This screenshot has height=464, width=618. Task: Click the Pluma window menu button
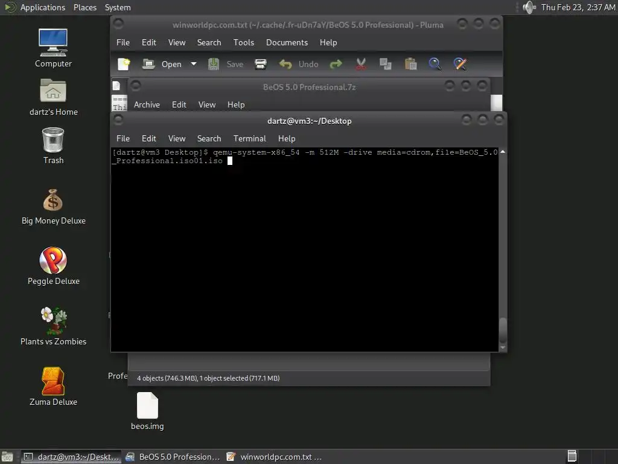[118, 24]
